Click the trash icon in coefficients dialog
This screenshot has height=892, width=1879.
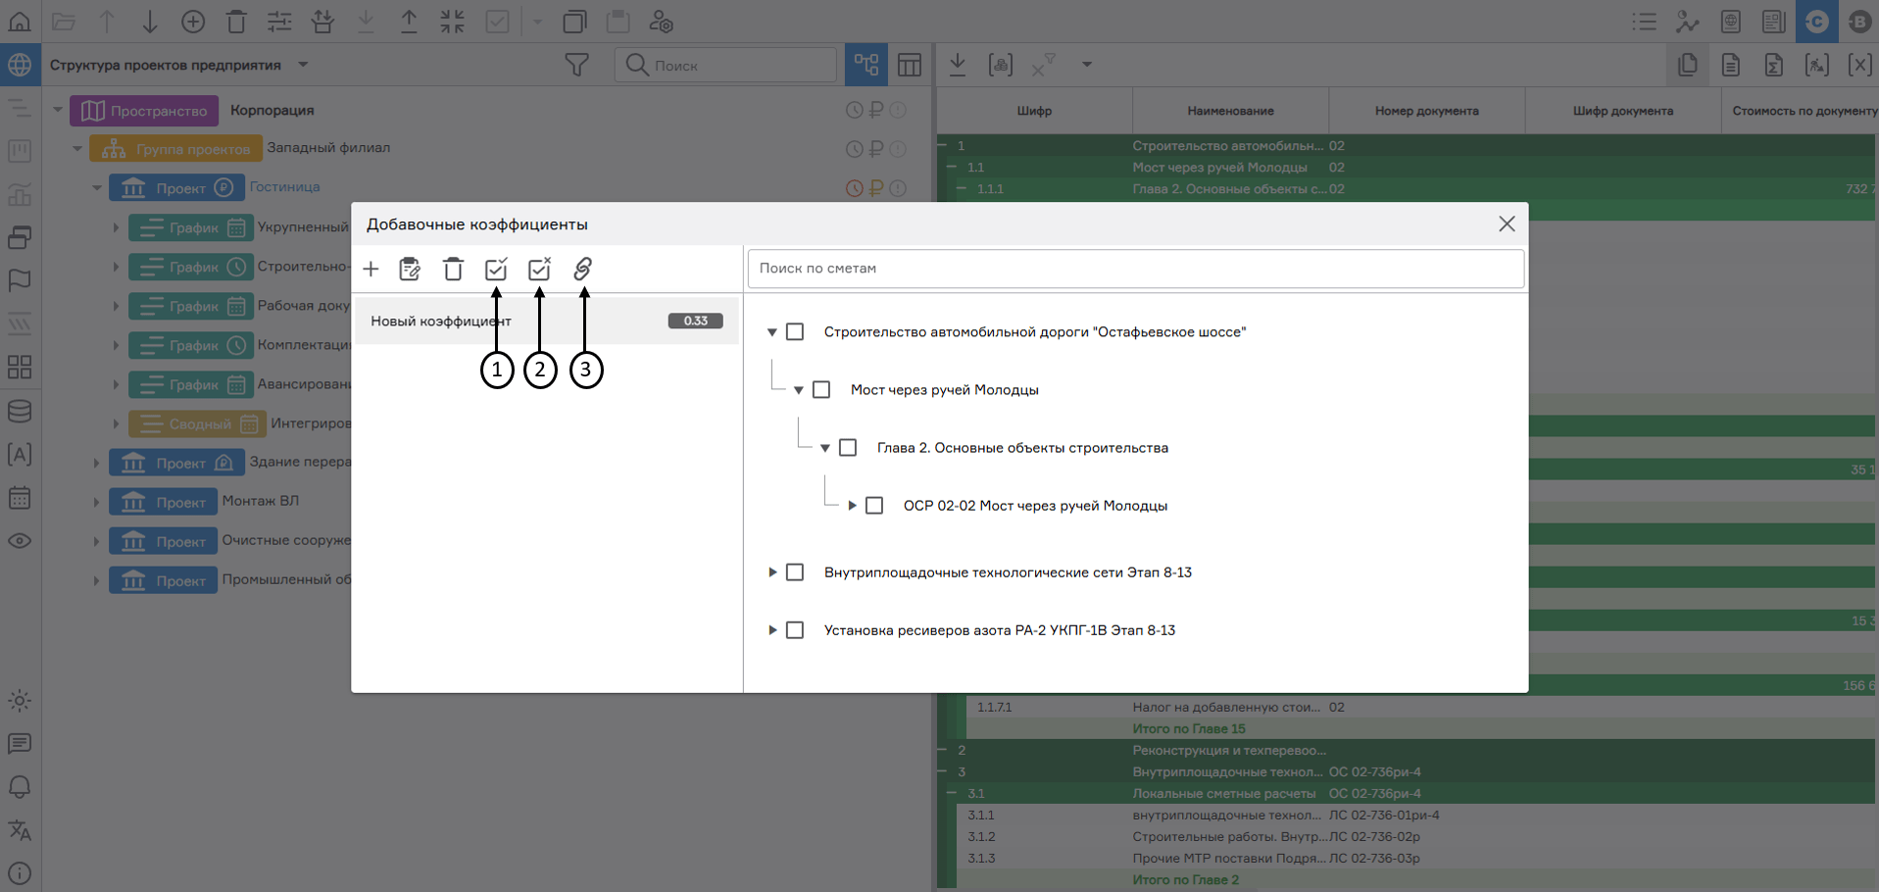(x=453, y=269)
